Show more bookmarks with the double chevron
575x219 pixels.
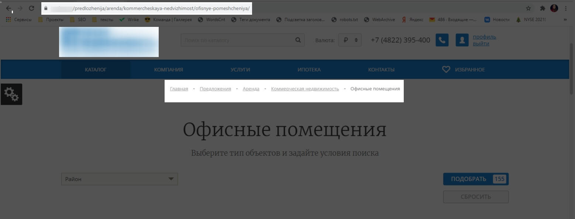point(565,20)
